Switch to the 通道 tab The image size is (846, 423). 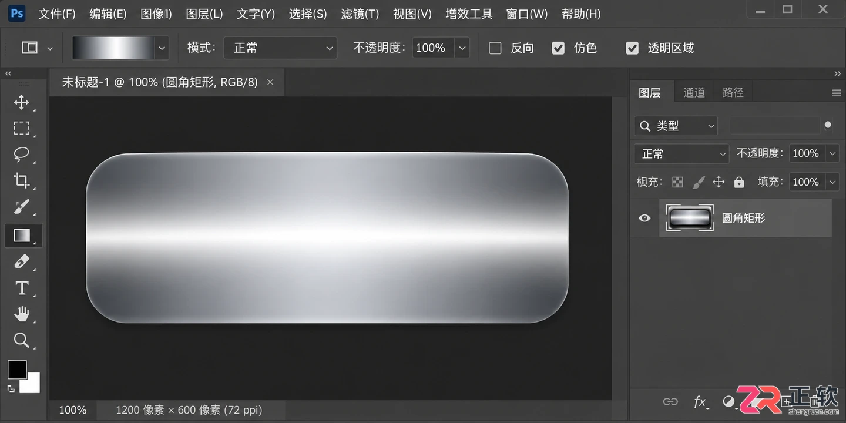(694, 92)
